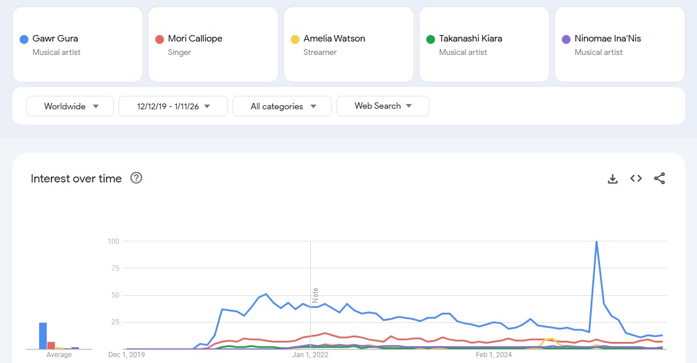Image resolution: width=697 pixels, height=363 pixels.
Task: Open the All categories dropdown
Action: (x=282, y=106)
